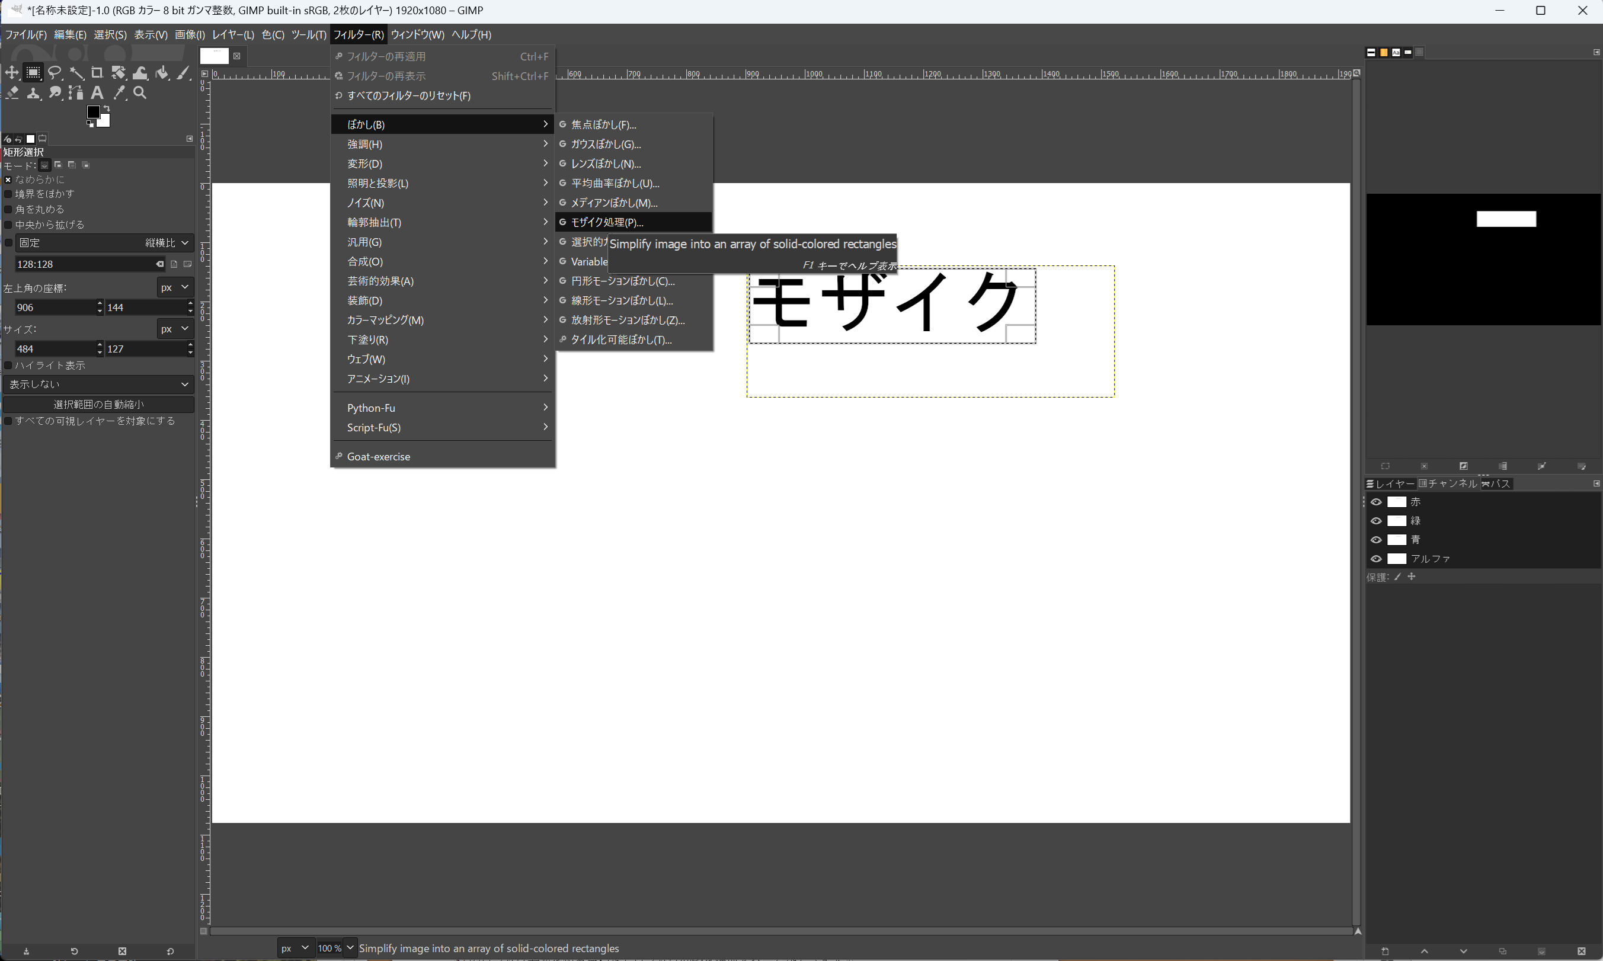Screen dimensions: 1603x961
Task: Select the Zoom magnifier tool
Action: [140, 93]
